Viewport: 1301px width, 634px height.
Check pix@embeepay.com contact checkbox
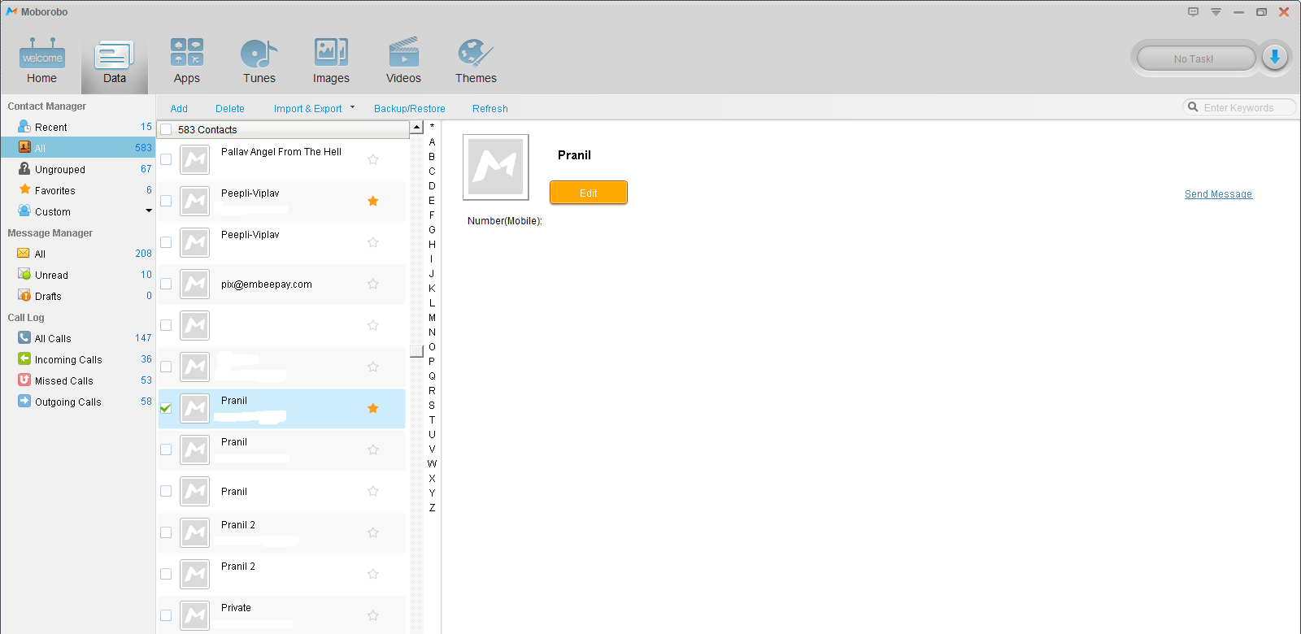(x=166, y=284)
